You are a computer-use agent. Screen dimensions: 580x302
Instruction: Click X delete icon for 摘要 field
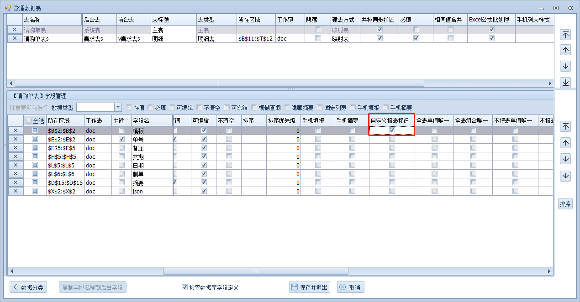click(16, 182)
